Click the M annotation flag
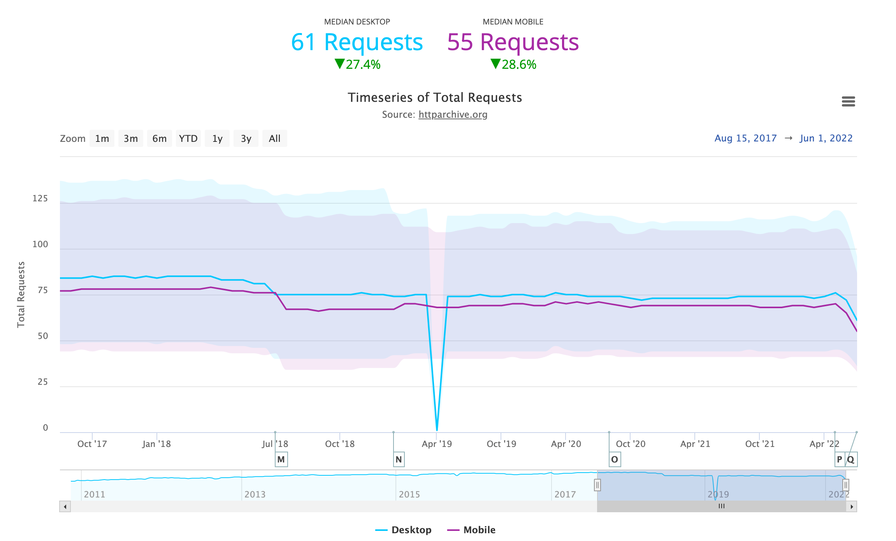 (x=281, y=459)
